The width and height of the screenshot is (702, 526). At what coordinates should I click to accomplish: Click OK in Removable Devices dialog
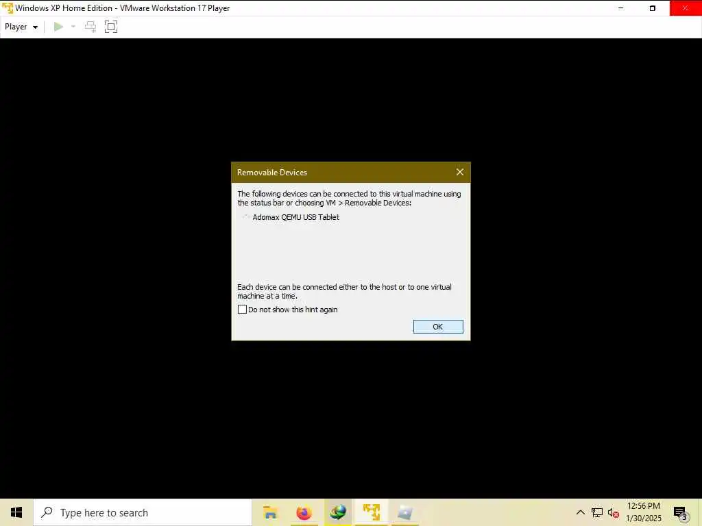pyautogui.click(x=438, y=327)
